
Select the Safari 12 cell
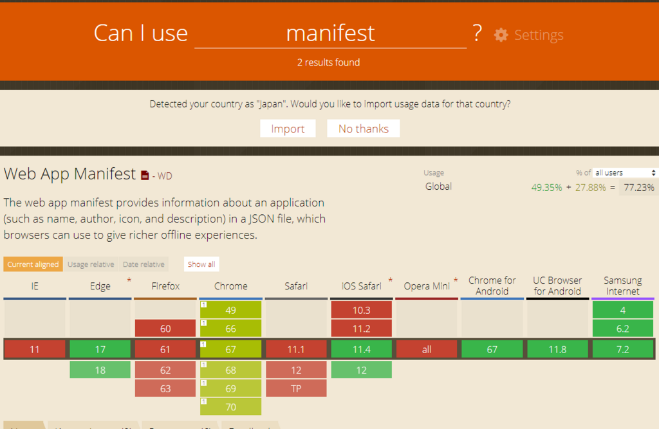(296, 370)
